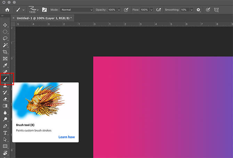
Task: Expand the Smoothing percentage dropdown
Action: 192,10
